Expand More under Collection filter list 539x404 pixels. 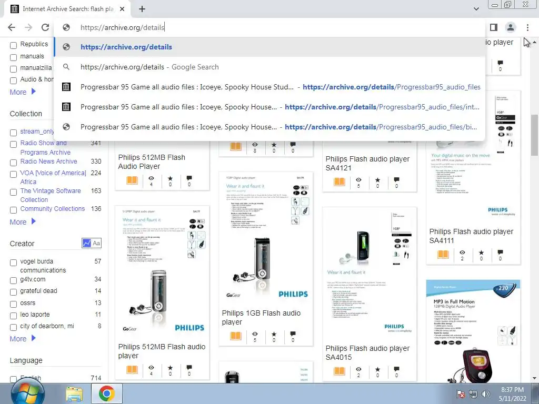[23, 221]
